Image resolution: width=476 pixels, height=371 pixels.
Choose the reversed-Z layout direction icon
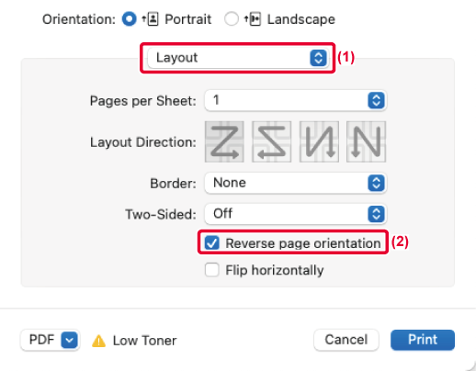[x=271, y=141]
